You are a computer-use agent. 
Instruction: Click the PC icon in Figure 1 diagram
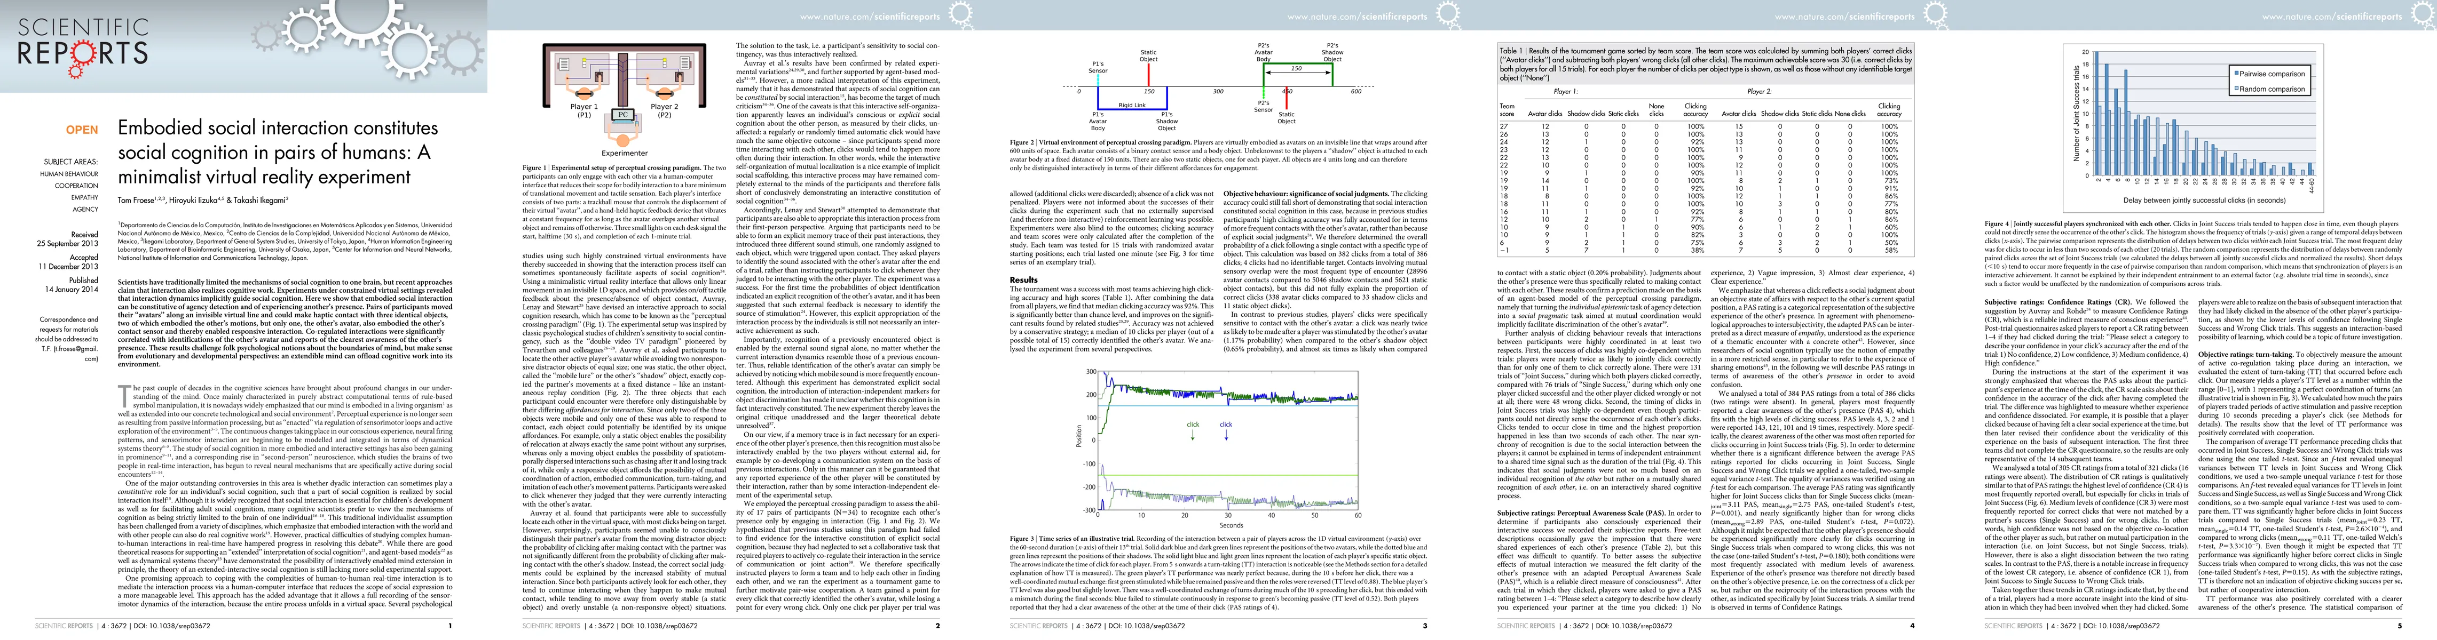[622, 114]
